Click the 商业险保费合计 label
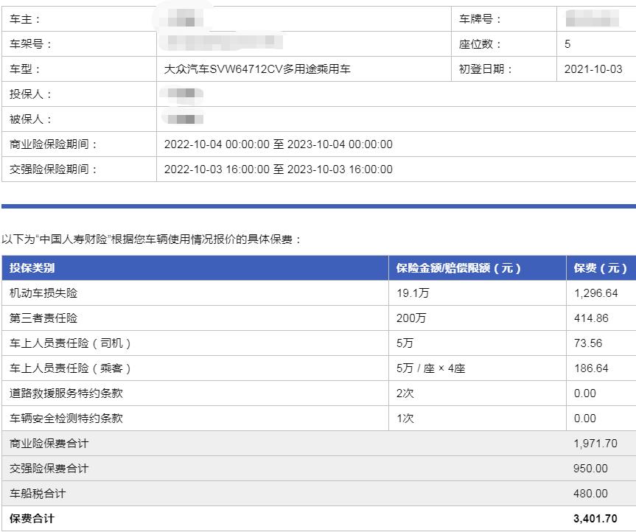Viewport: 636px width, 532px height. click(x=49, y=444)
